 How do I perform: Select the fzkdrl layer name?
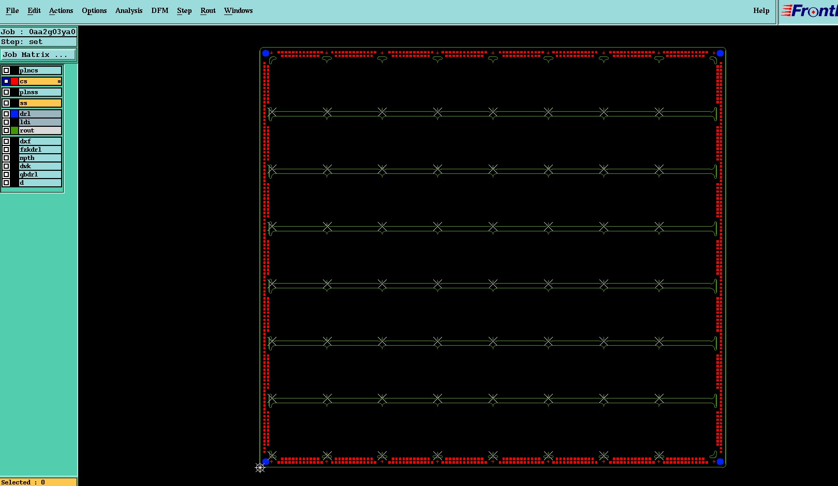[40, 150]
